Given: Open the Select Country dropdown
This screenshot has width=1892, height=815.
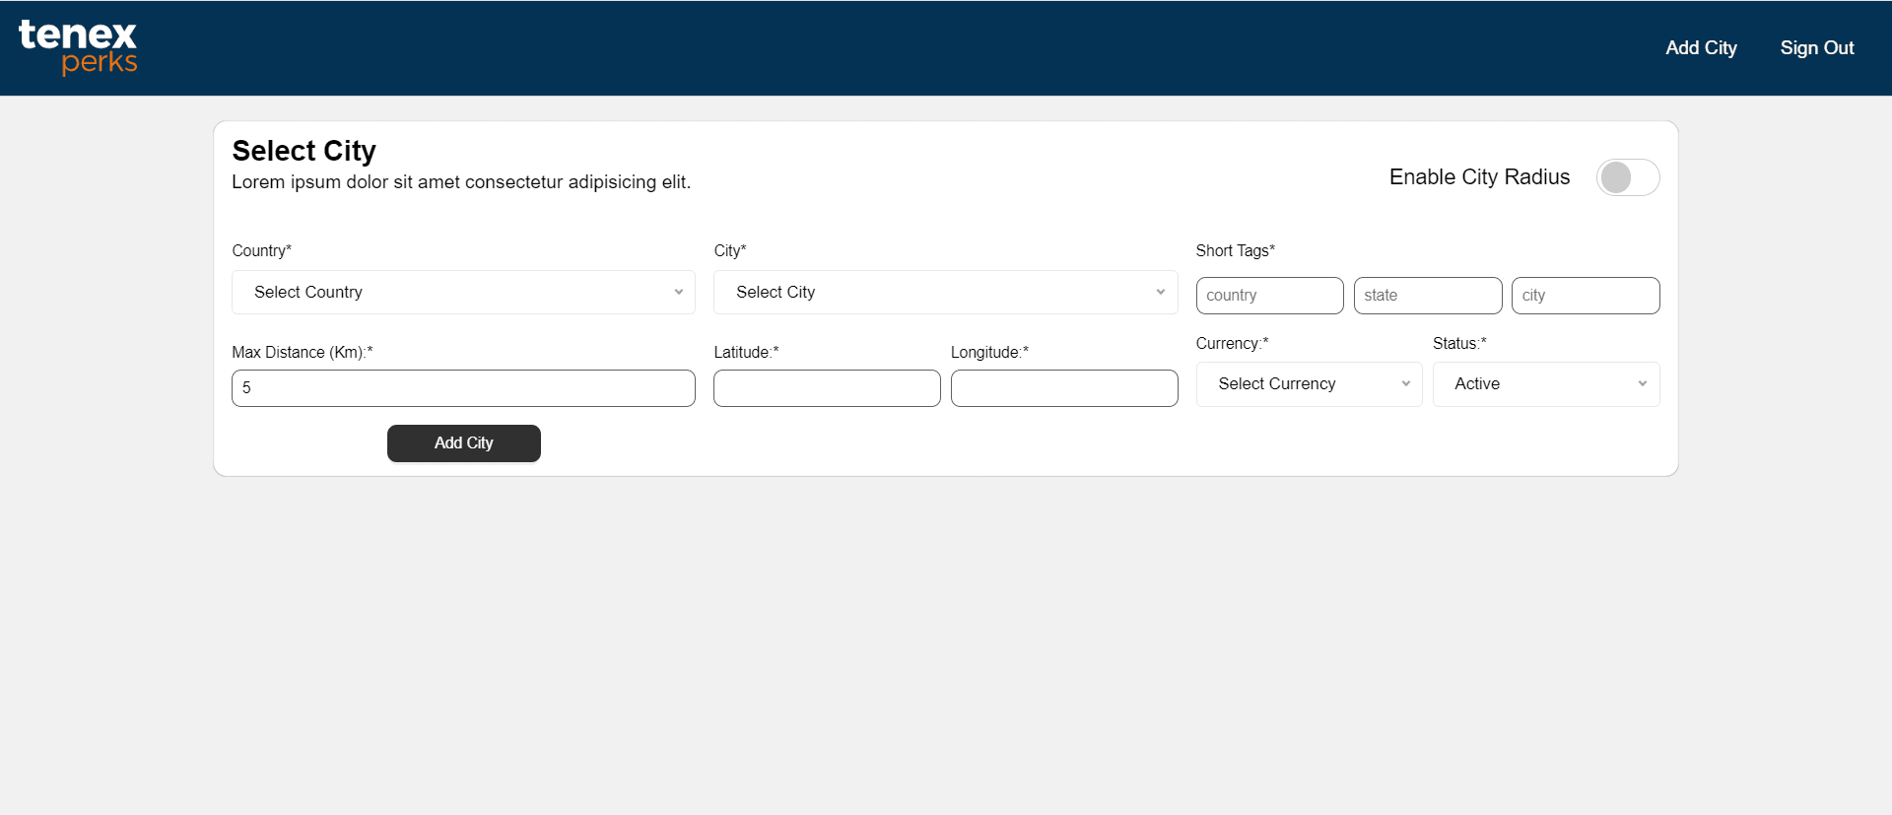Looking at the screenshot, I should (x=463, y=293).
